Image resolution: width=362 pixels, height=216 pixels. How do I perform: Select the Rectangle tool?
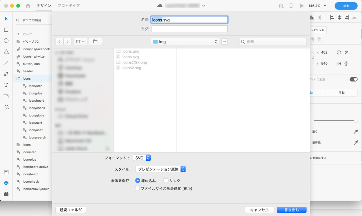6,30
